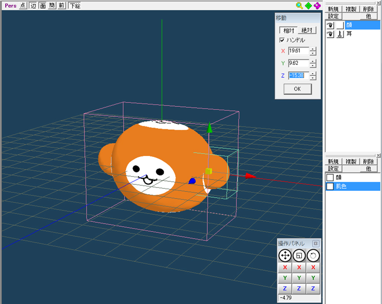Click 新規 in the material panel
This screenshot has height=304, width=382.
(x=333, y=161)
